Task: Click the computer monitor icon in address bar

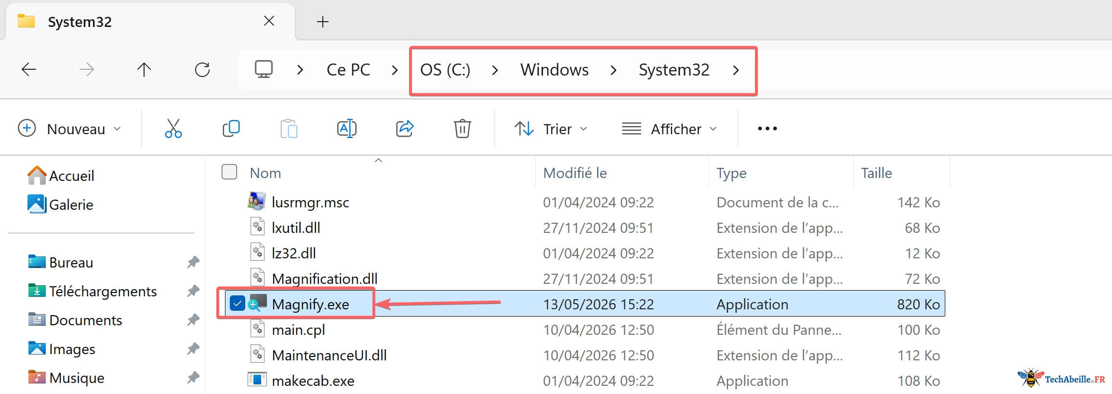Action: (264, 70)
